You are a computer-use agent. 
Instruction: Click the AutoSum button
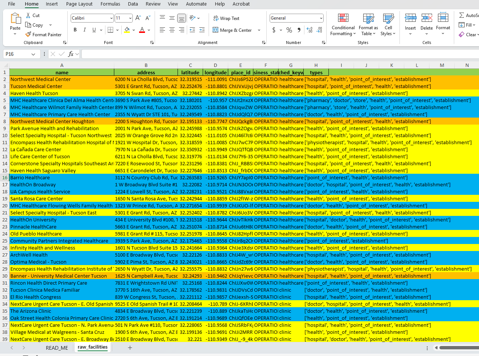pyautogui.click(x=469, y=15)
